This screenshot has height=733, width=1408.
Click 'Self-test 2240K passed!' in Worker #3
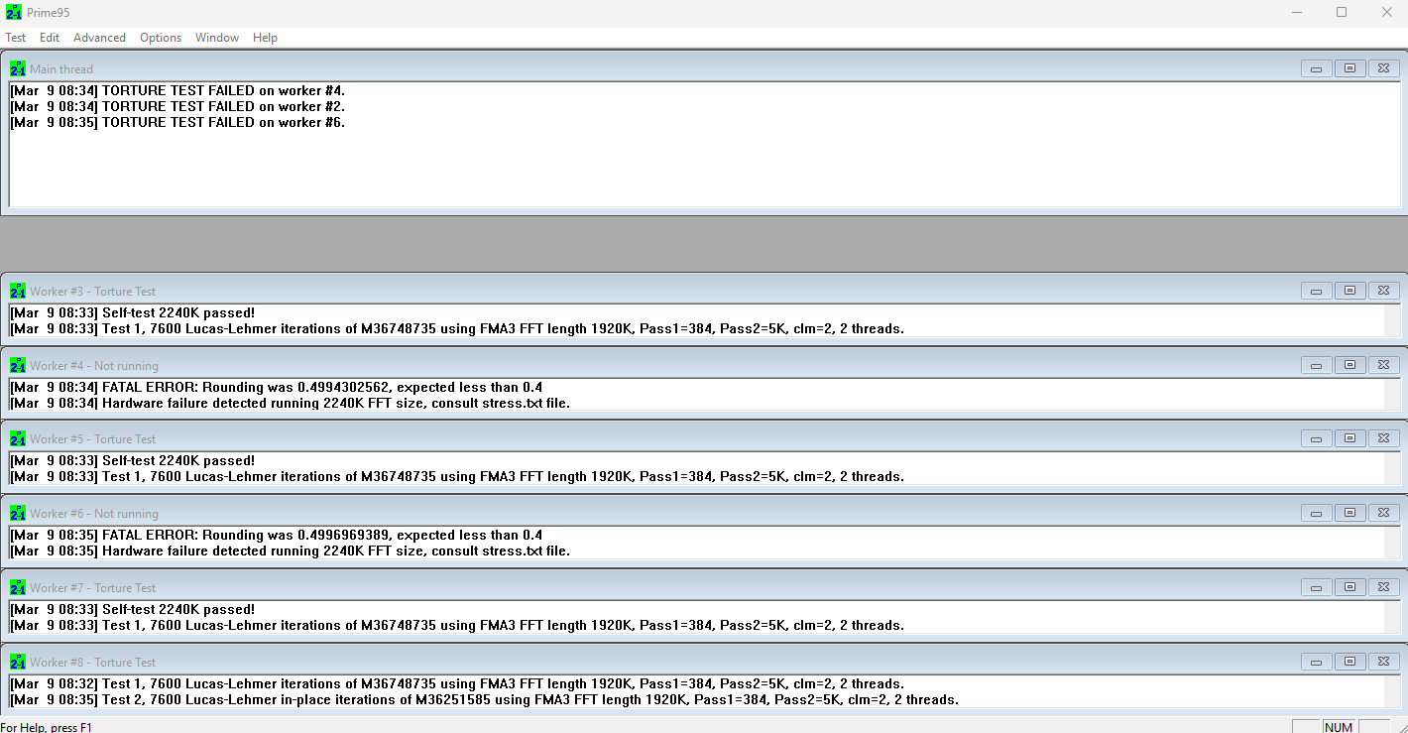[x=133, y=312]
